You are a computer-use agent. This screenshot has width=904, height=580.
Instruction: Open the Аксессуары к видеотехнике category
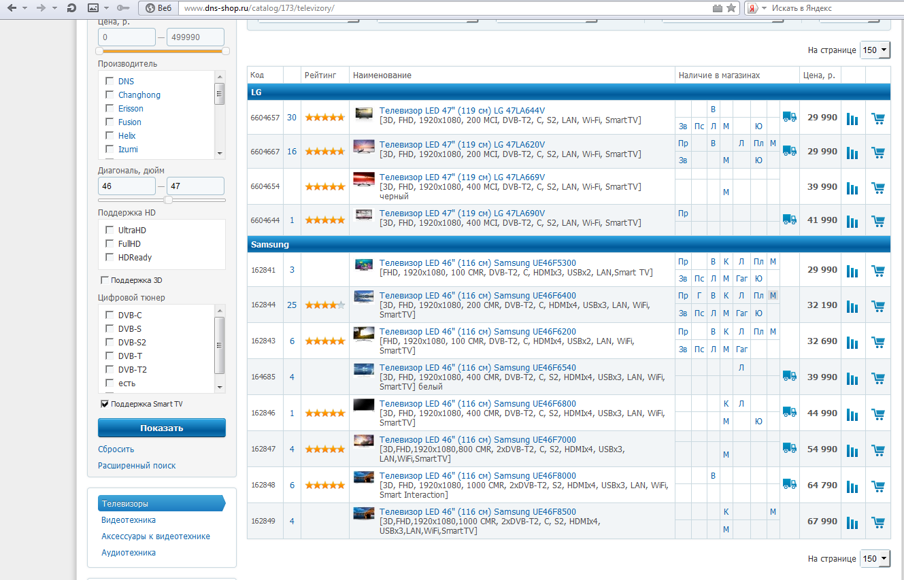click(156, 536)
